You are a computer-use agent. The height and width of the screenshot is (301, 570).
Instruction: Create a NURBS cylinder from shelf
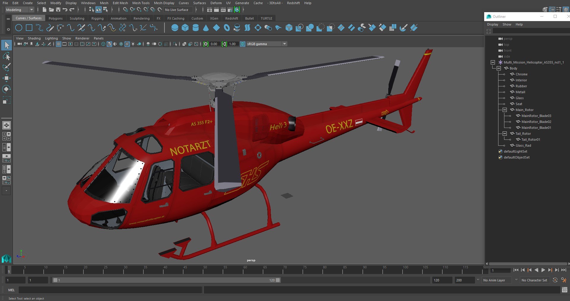[x=196, y=28]
